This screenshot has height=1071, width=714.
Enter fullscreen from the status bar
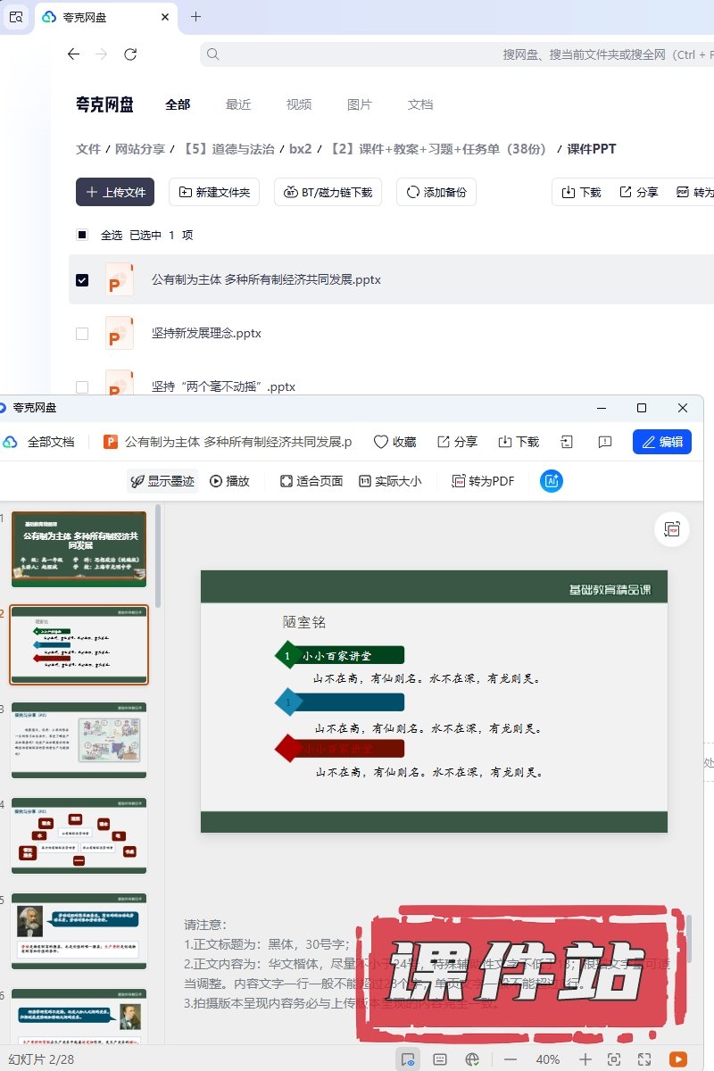[x=644, y=1059]
